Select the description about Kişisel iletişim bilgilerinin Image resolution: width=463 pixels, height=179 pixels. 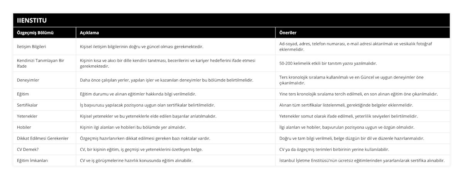pos(142,47)
